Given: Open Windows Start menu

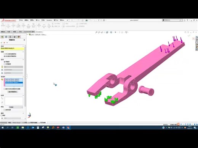Looking at the screenshot, I should click(2, 128).
